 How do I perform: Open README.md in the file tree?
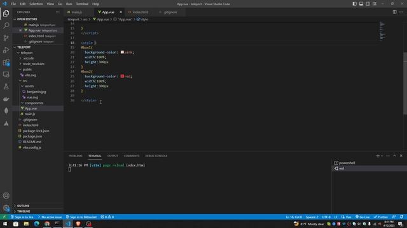tap(32, 142)
